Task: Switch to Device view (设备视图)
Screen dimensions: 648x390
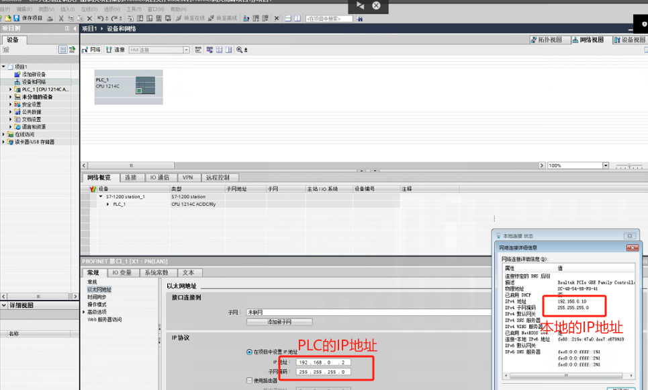Action: point(630,40)
